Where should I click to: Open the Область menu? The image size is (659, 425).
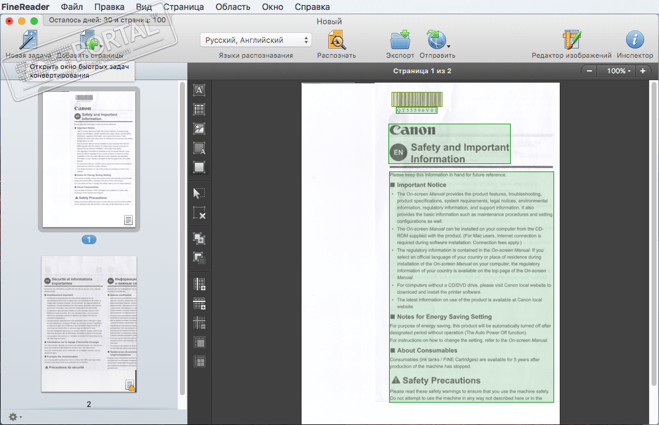tap(233, 7)
